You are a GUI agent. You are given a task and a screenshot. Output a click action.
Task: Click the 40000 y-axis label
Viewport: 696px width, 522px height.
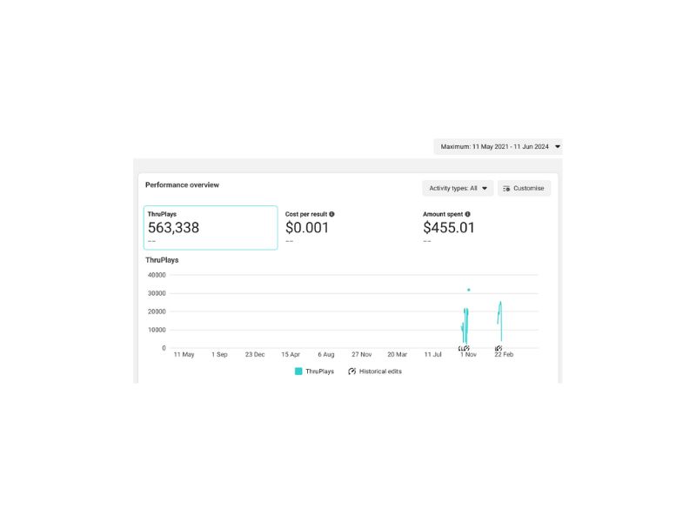pos(157,275)
